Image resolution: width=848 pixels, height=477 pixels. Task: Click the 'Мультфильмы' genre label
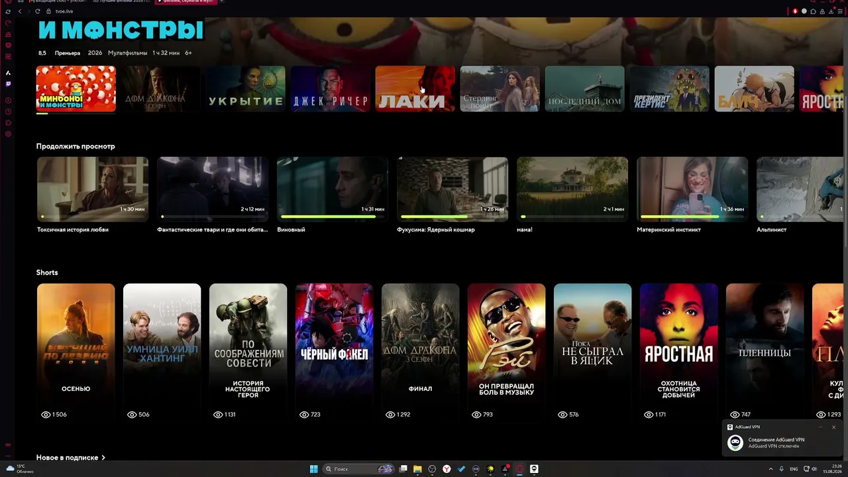coord(128,53)
